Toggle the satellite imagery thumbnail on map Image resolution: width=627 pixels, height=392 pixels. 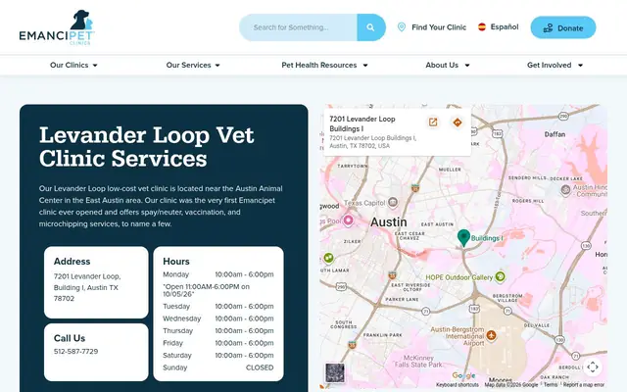click(335, 372)
